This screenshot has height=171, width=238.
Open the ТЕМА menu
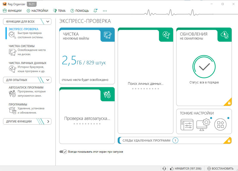click(x=59, y=11)
